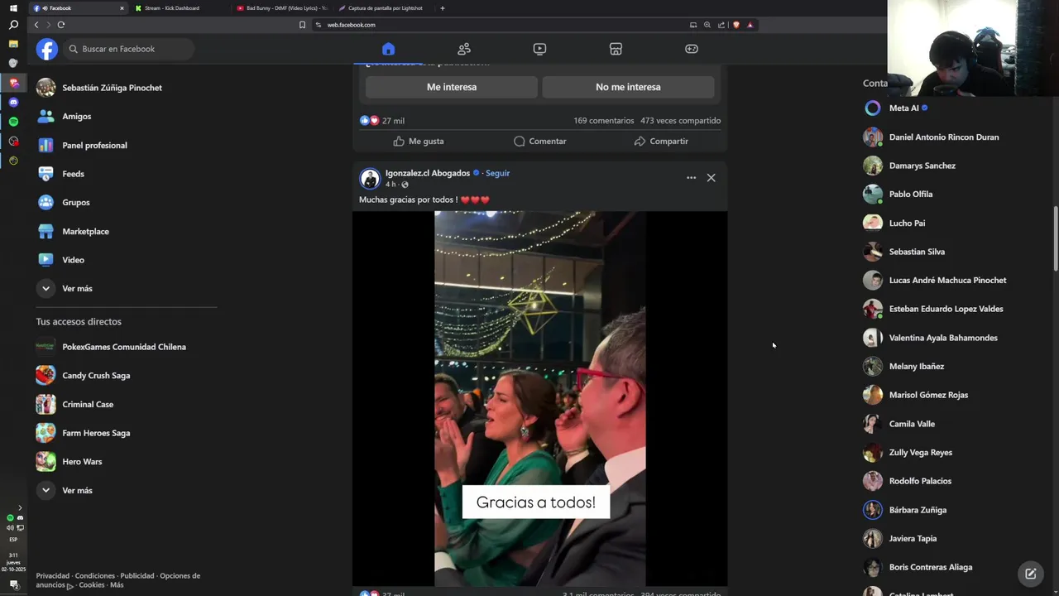Open Brave Shields lion icon
Viewport: 1059px width, 596px height.
736,25
